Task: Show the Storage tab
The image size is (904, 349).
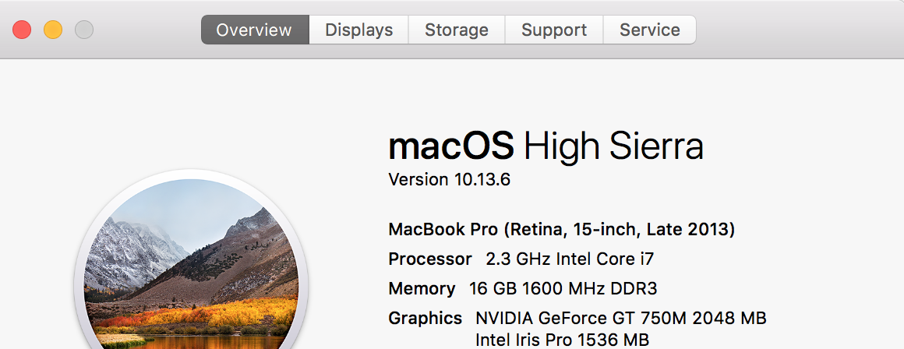Action: tap(457, 30)
